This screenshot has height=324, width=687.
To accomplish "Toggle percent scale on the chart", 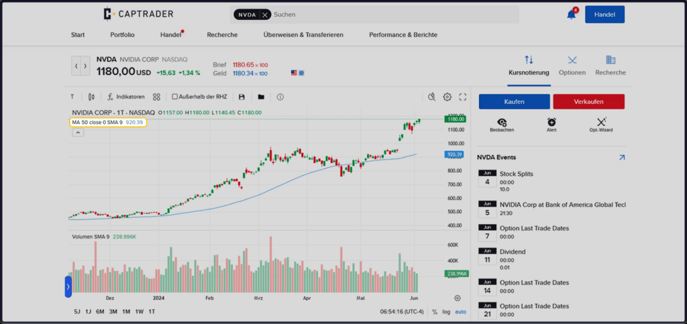I will pyautogui.click(x=435, y=312).
